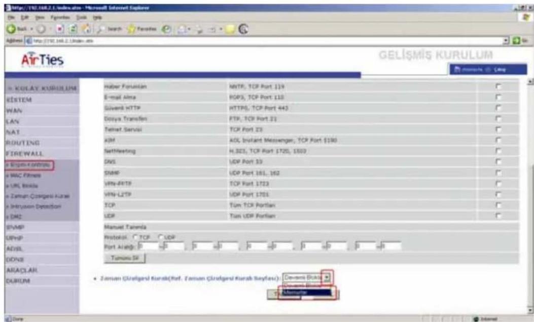Tick the NetMeeting row checkbox
Viewport: 534px width, 322px height.
pyautogui.click(x=498, y=151)
